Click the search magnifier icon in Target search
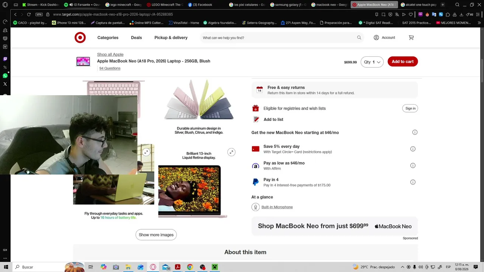The height and width of the screenshot is (272, 484). pos(359,37)
